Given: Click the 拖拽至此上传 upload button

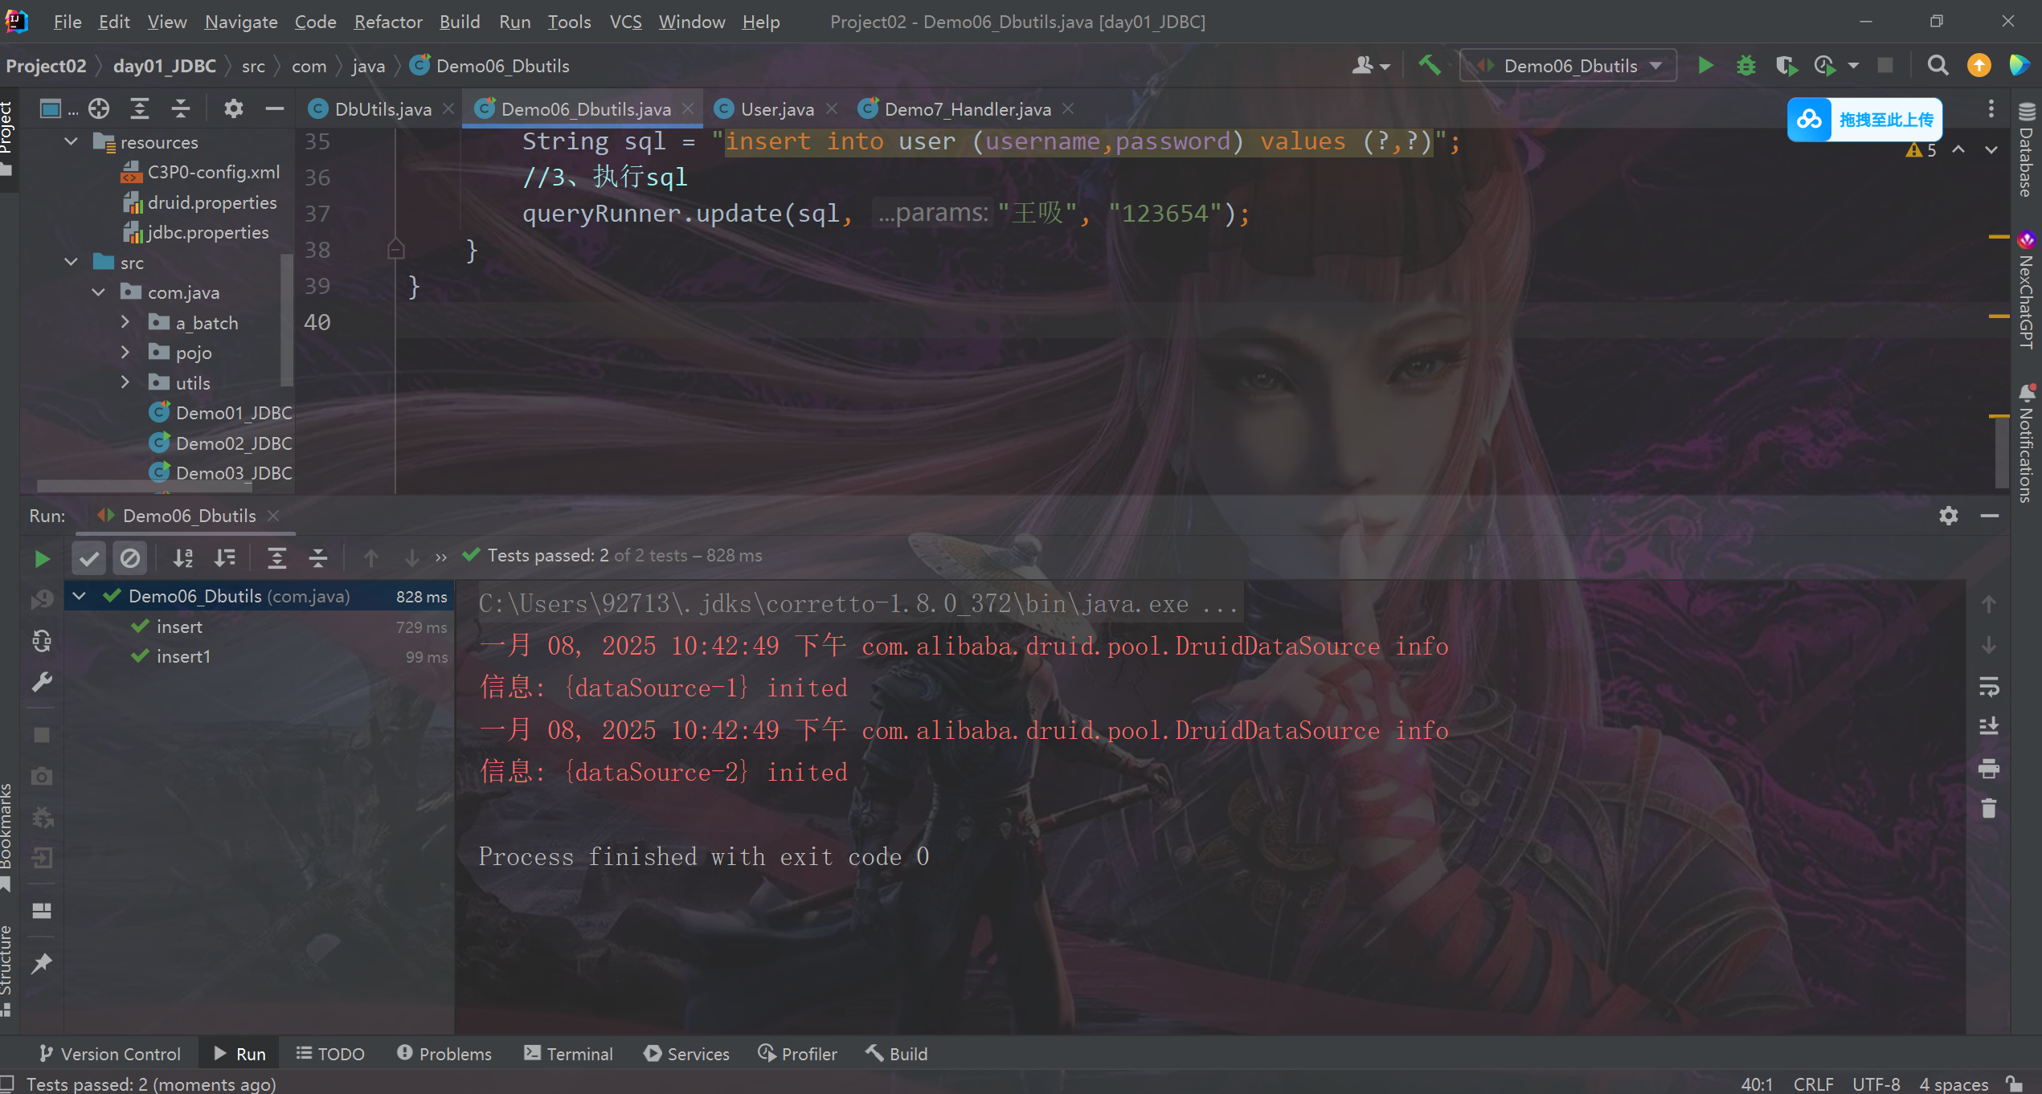Looking at the screenshot, I should point(1864,119).
